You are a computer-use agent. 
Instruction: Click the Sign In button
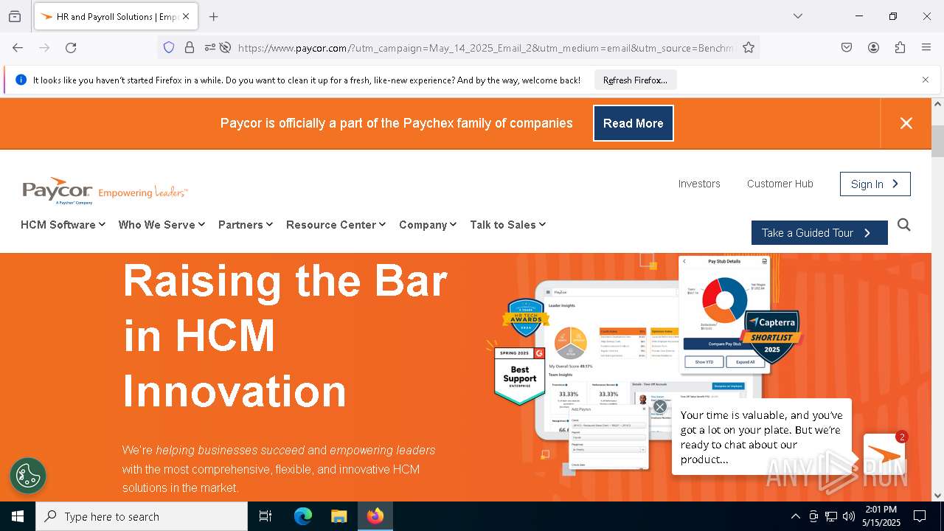[875, 184]
